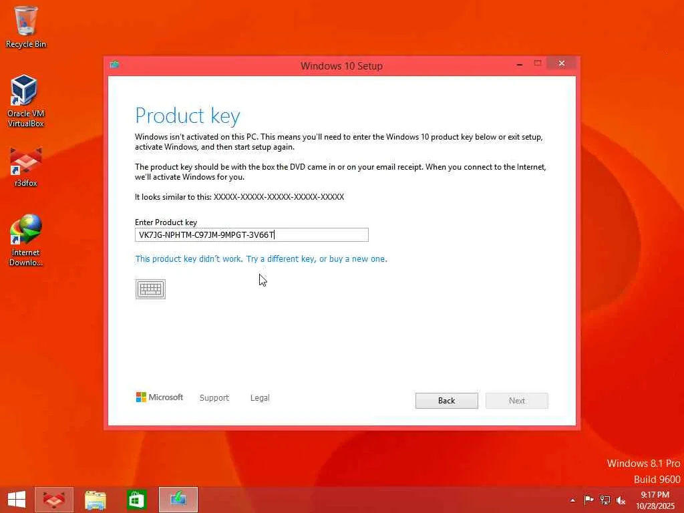
Task: Close the Windows 10 Setup window
Action: [561, 63]
